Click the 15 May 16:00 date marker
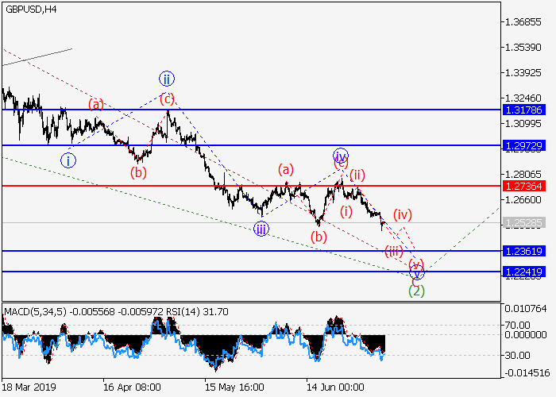This screenshot has height=397, width=556. click(234, 388)
